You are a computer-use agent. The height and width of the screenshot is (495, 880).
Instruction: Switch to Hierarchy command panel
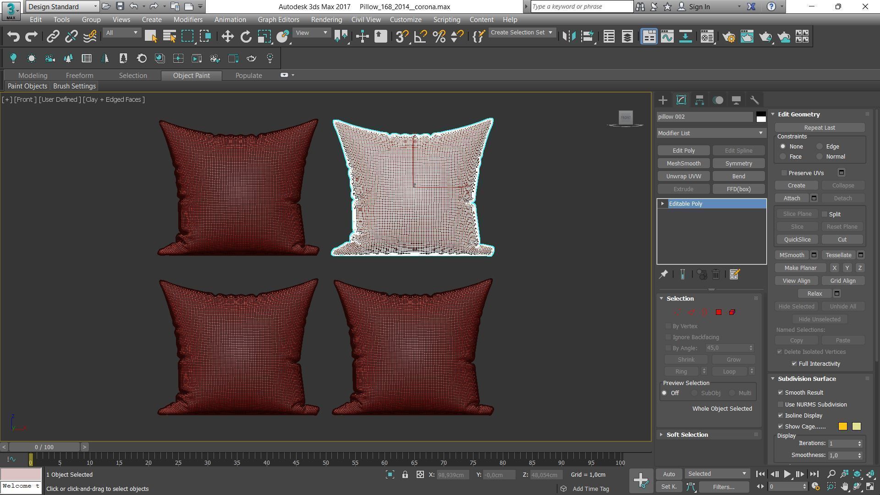699,100
